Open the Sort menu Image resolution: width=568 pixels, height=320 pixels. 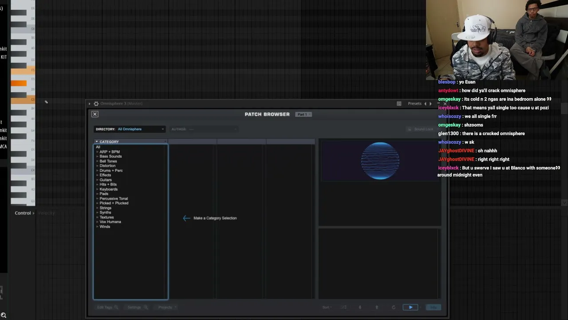pyautogui.click(x=327, y=308)
